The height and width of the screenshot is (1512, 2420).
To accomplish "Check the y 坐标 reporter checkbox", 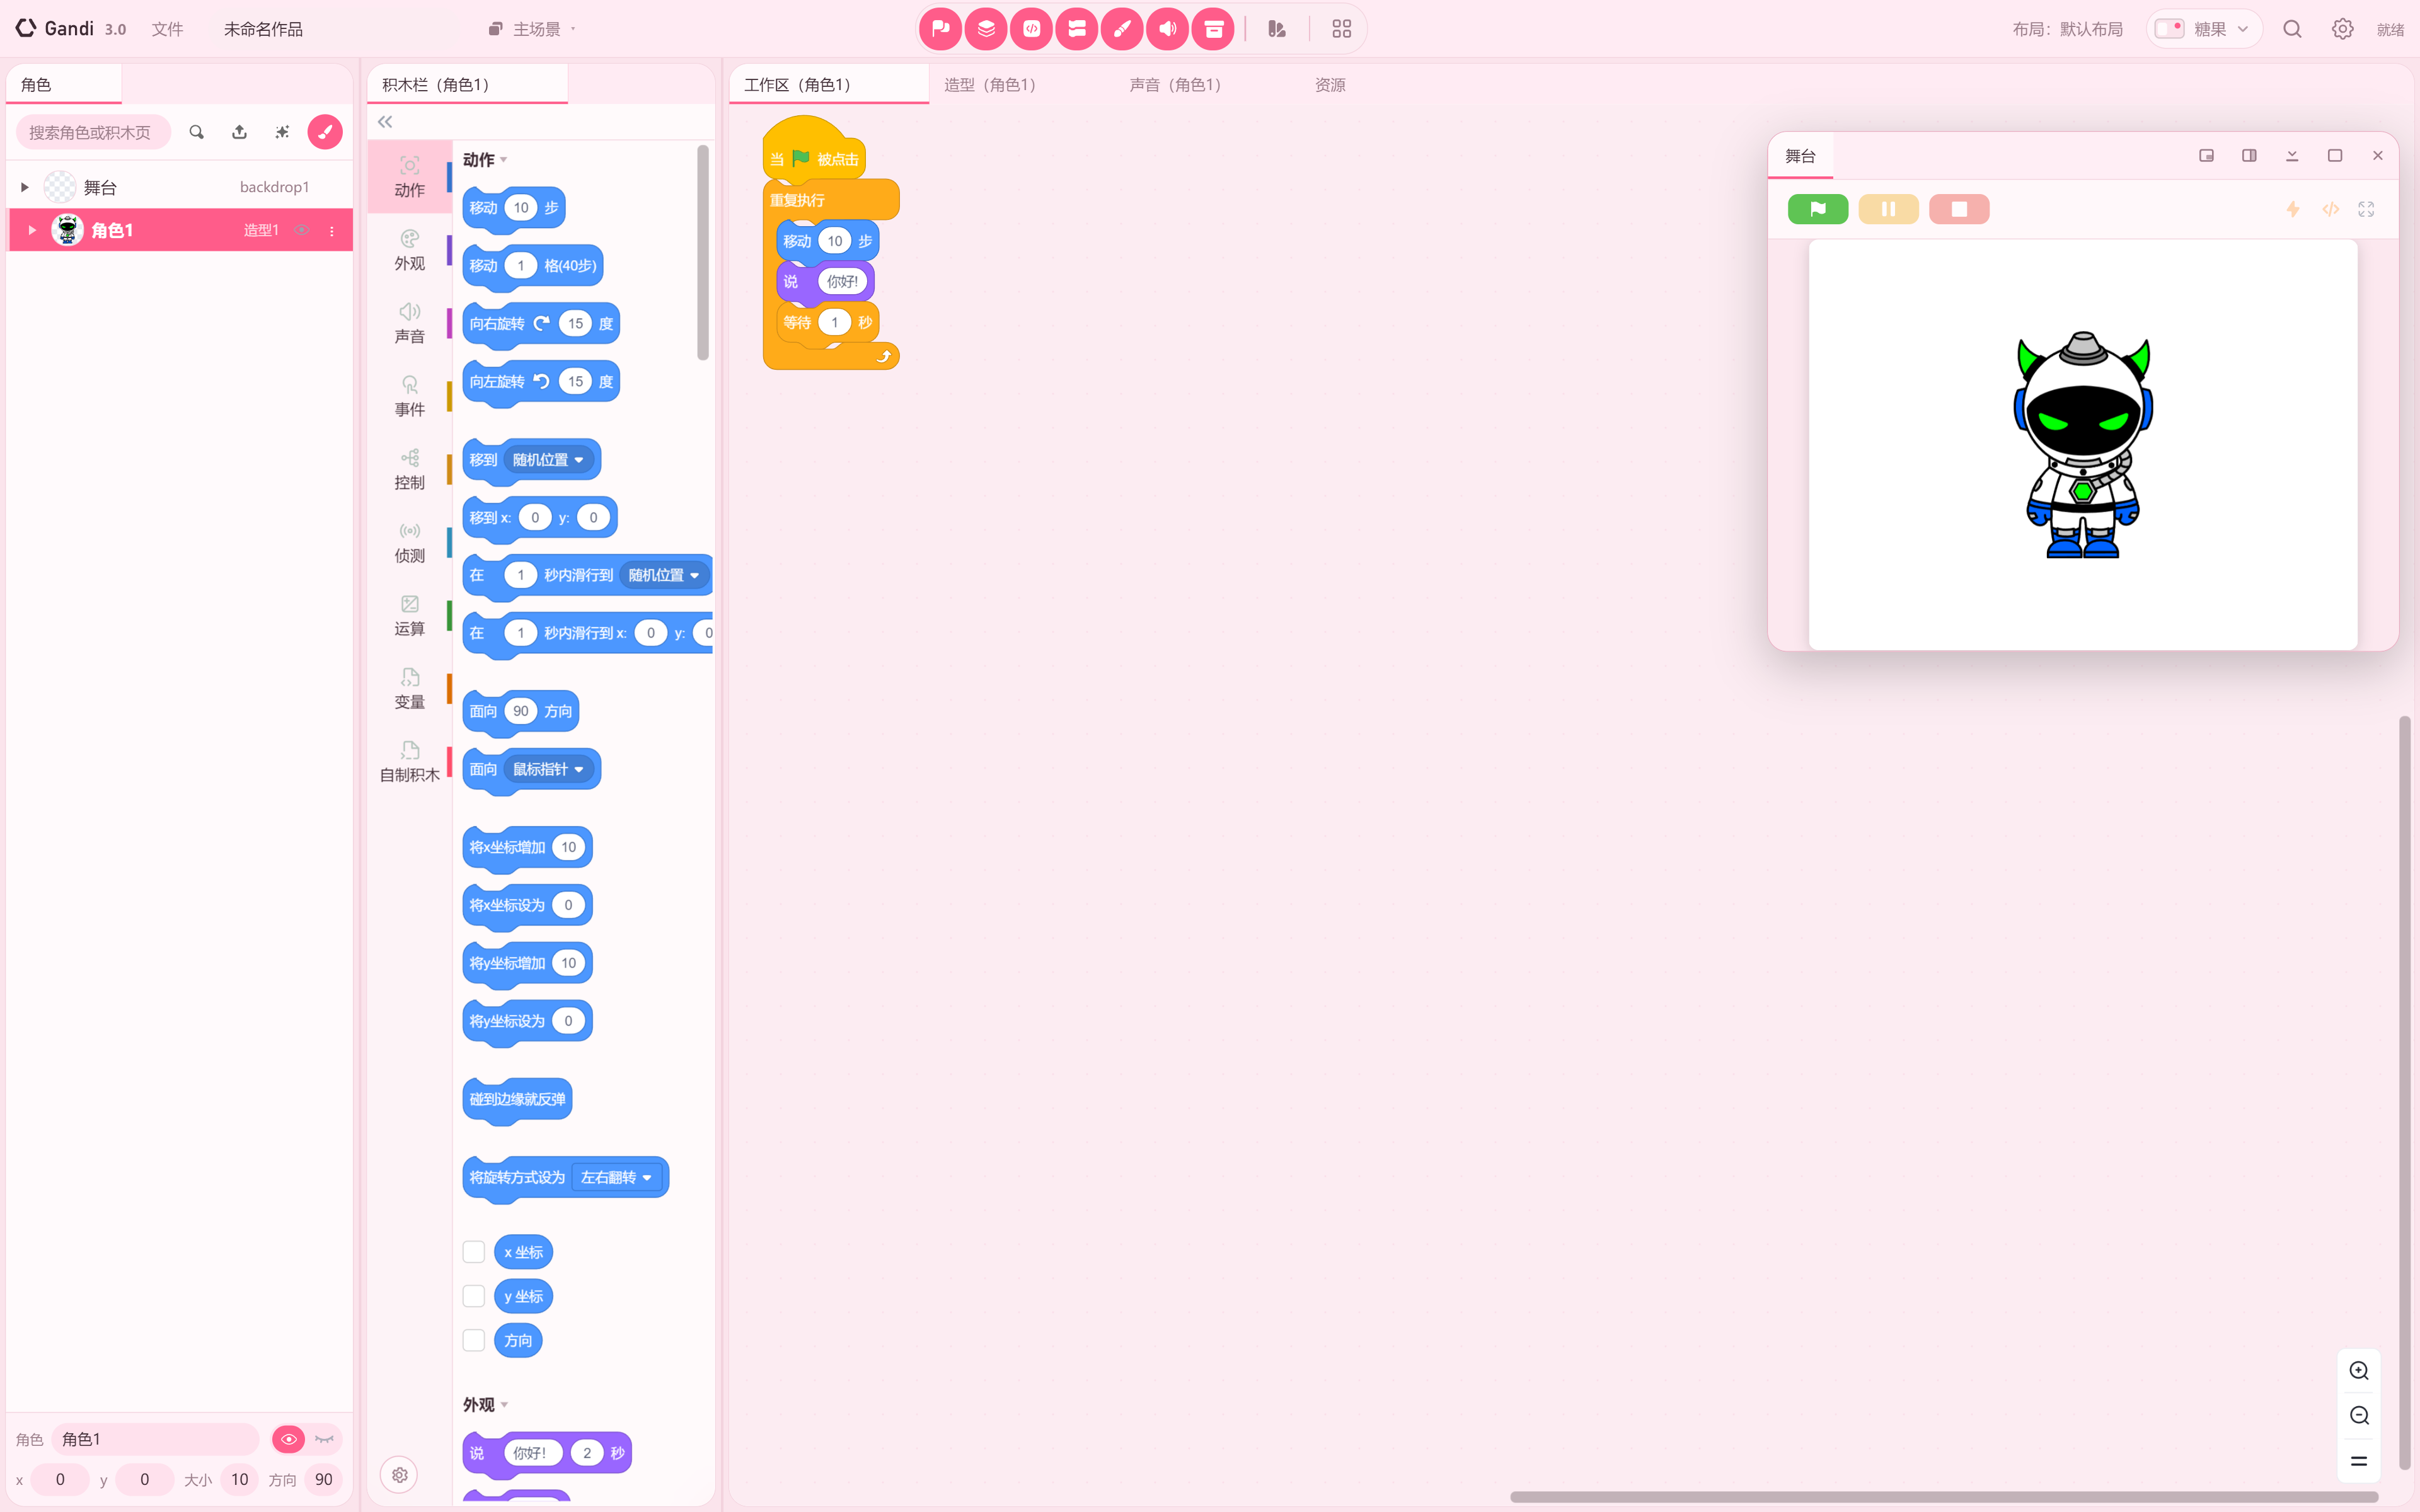I will (474, 1296).
